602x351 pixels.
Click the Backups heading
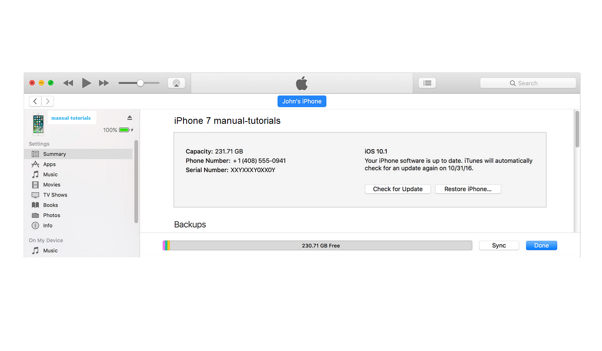point(190,224)
